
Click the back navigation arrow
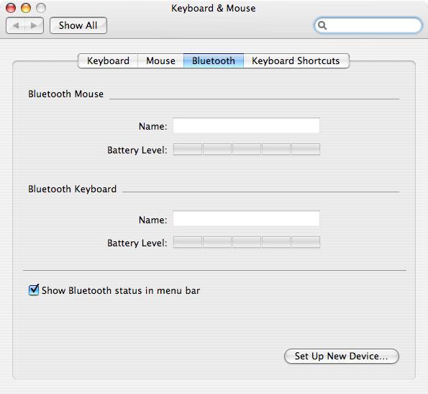click(x=16, y=25)
